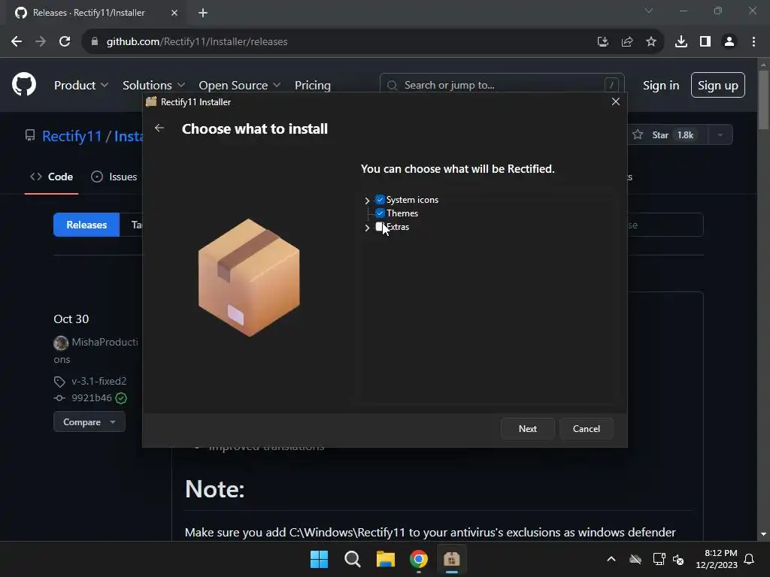Open Chrome profile icon

[x=729, y=42]
